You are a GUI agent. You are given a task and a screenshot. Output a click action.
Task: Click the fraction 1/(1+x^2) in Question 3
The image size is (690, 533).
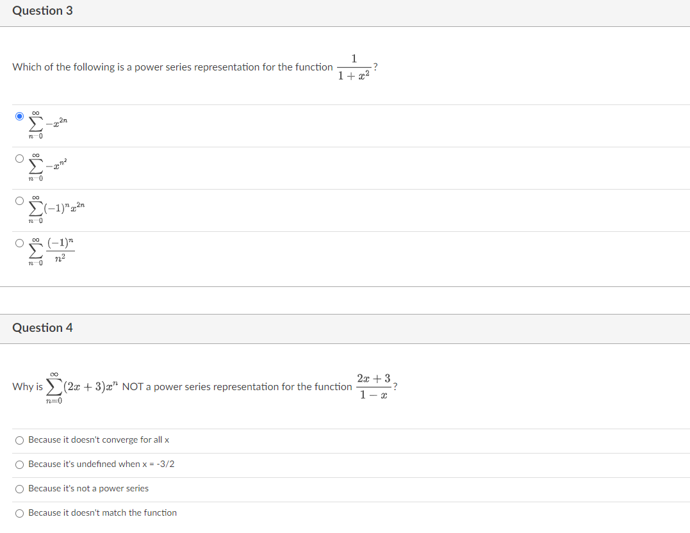[354, 66]
